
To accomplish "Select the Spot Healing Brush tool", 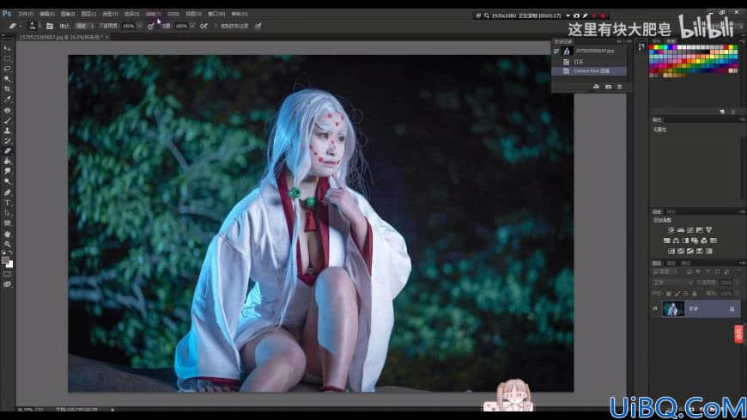I will coord(7,110).
